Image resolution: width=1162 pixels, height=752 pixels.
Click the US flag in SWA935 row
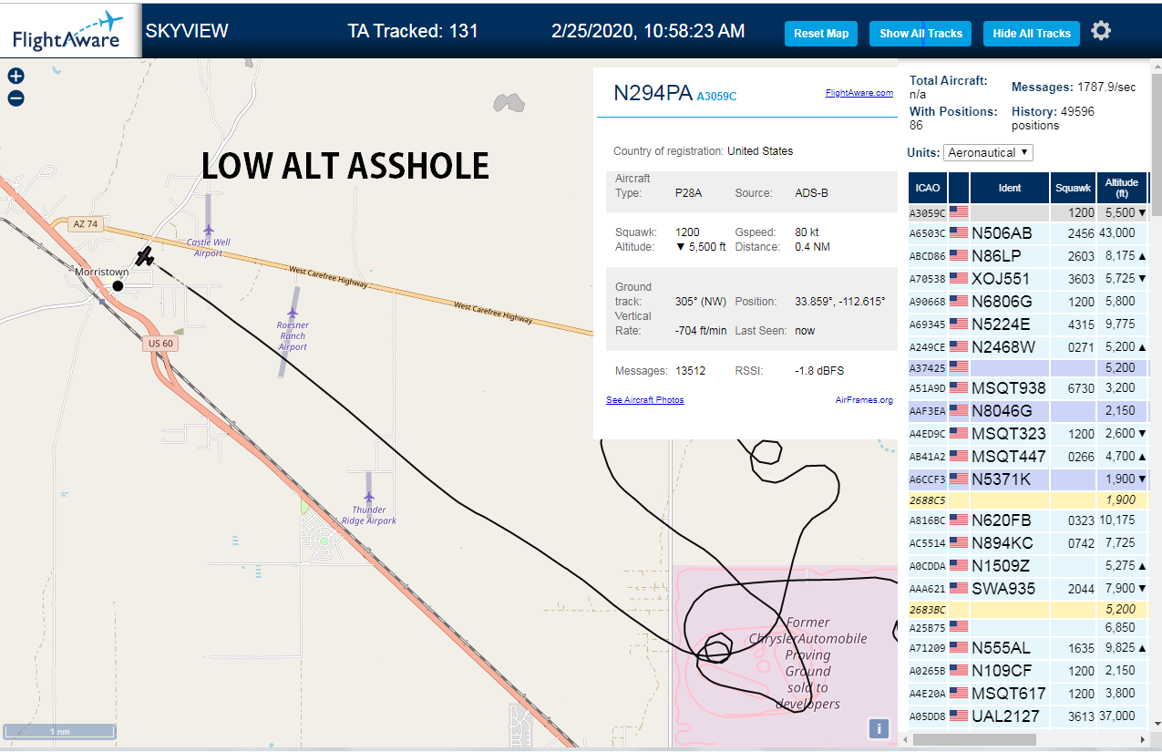point(959,588)
